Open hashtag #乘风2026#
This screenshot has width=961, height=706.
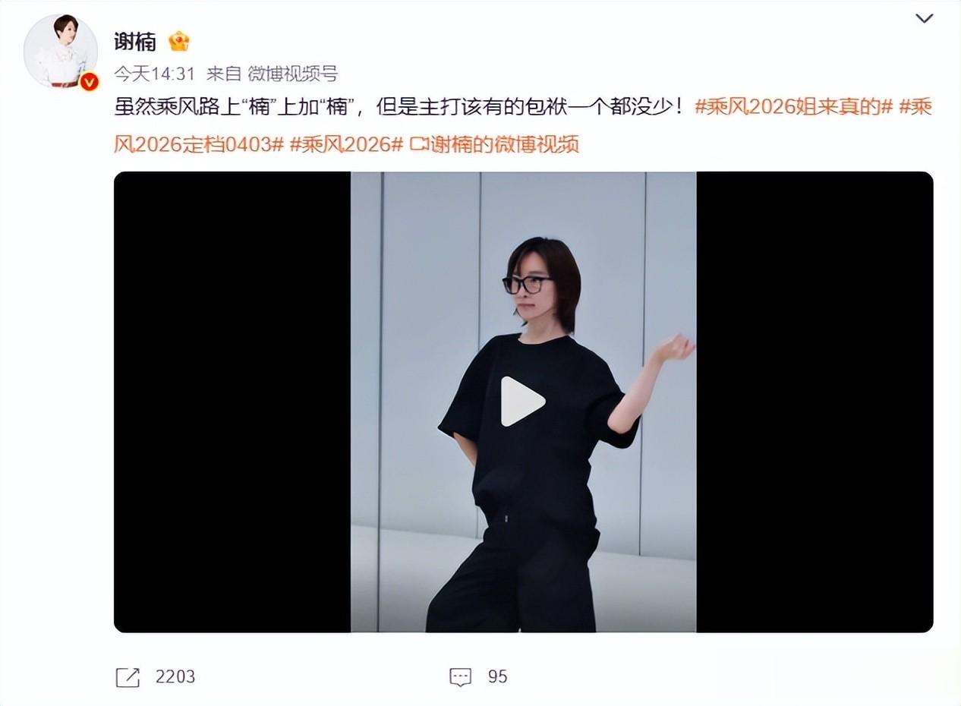(346, 143)
